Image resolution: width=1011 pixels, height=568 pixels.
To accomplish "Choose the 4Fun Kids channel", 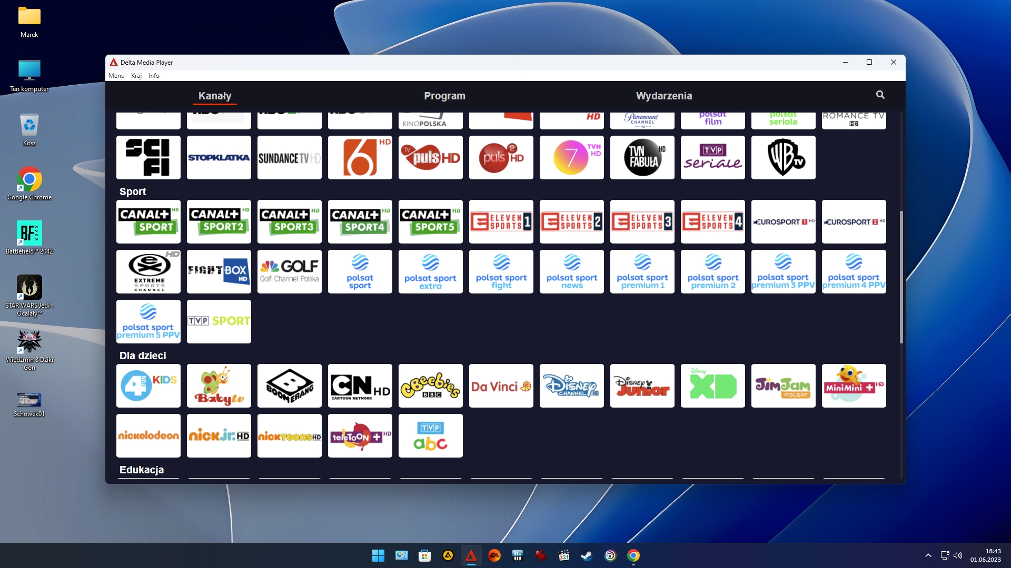I will 148,386.
